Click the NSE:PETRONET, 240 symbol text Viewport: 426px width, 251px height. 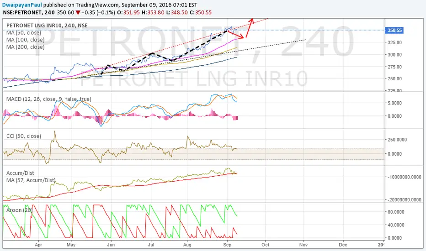28,12
